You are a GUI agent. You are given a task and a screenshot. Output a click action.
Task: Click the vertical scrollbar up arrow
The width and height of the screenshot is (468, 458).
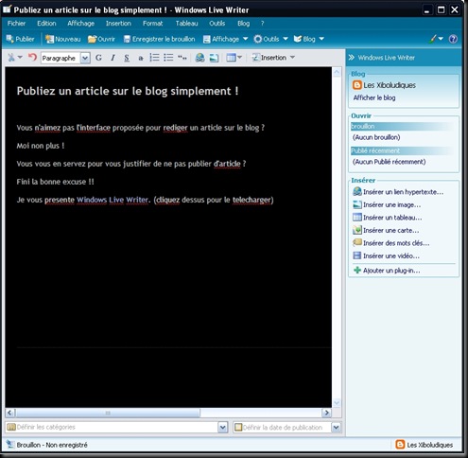coord(337,73)
